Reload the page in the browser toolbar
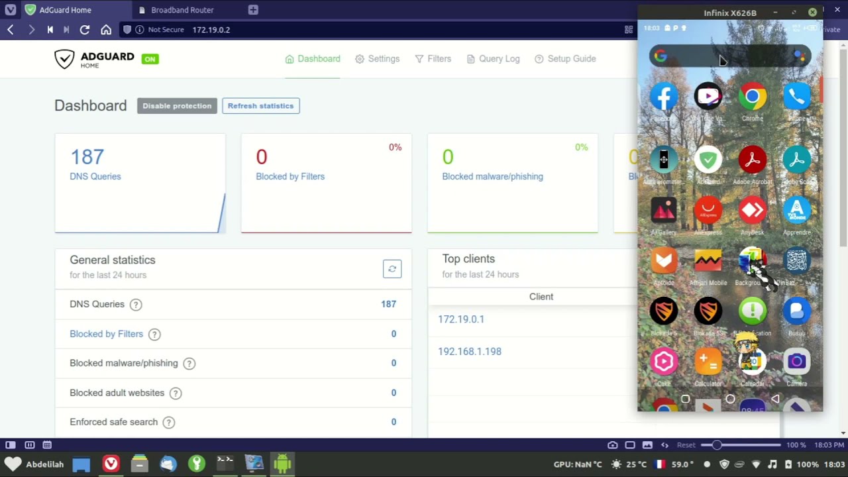The image size is (848, 477). pyautogui.click(x=85, y=30)
